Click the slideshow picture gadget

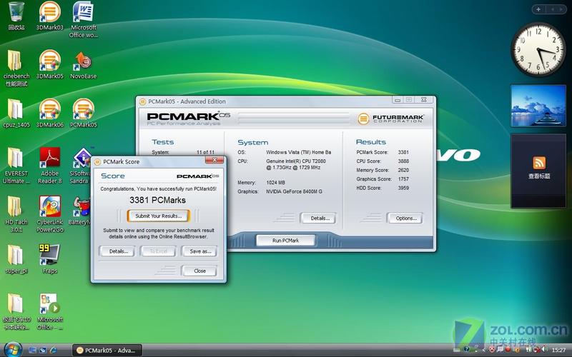click(x=538, y=106)
